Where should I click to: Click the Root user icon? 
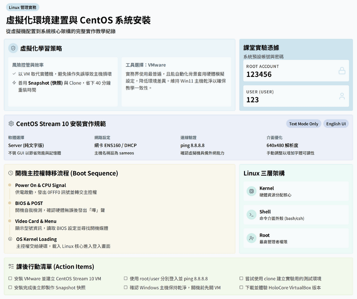(251, 238)
